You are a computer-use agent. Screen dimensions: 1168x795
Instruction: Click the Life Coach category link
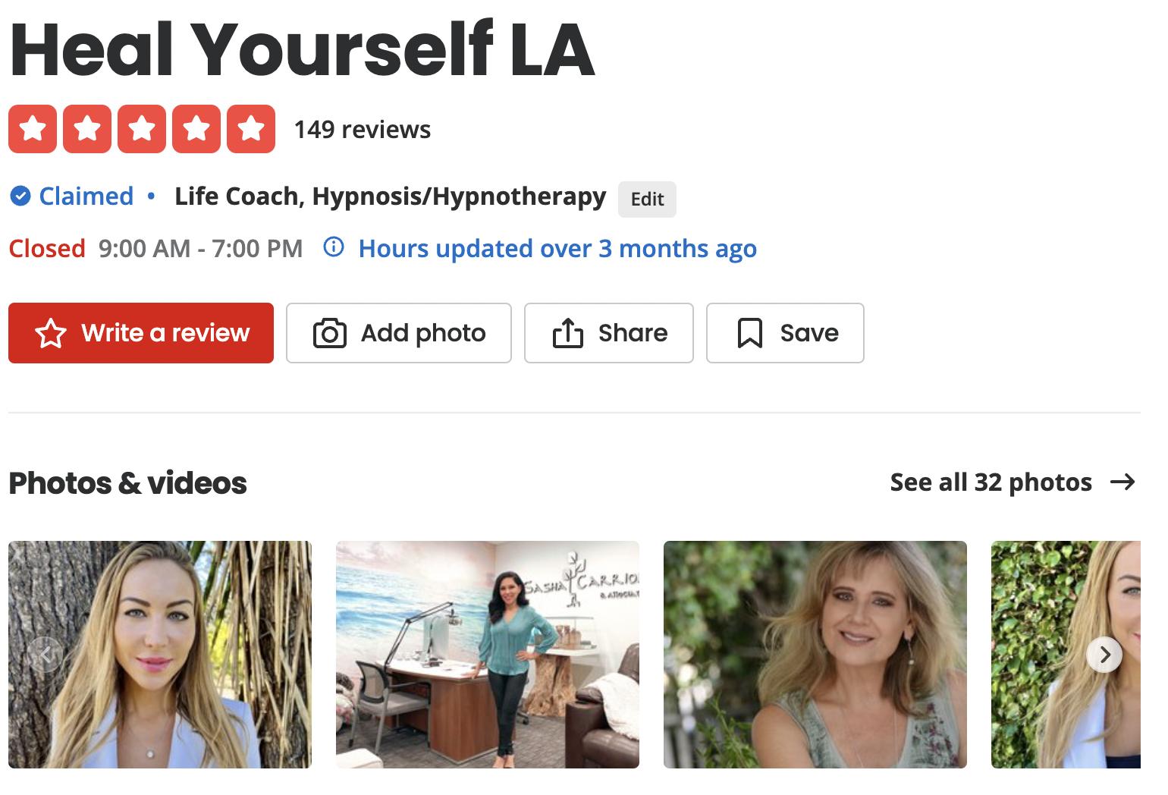(x=237, y=196)
